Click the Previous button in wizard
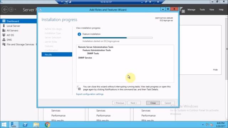The height and width of the screenshot is (128, 228). pos(119,103)
